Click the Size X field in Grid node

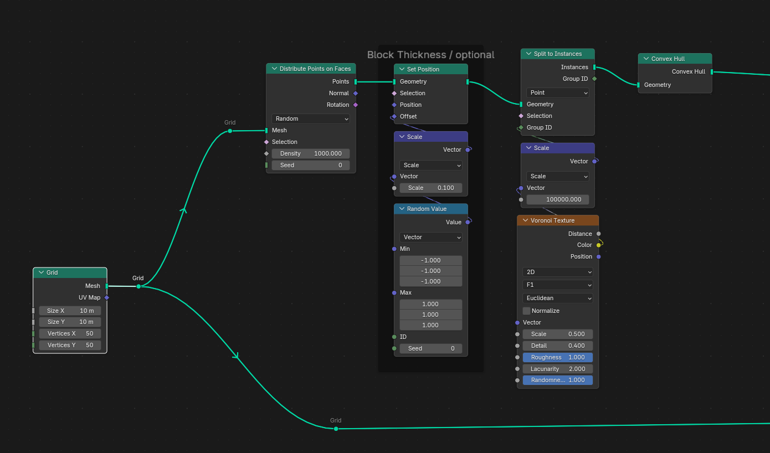point(70,311)
